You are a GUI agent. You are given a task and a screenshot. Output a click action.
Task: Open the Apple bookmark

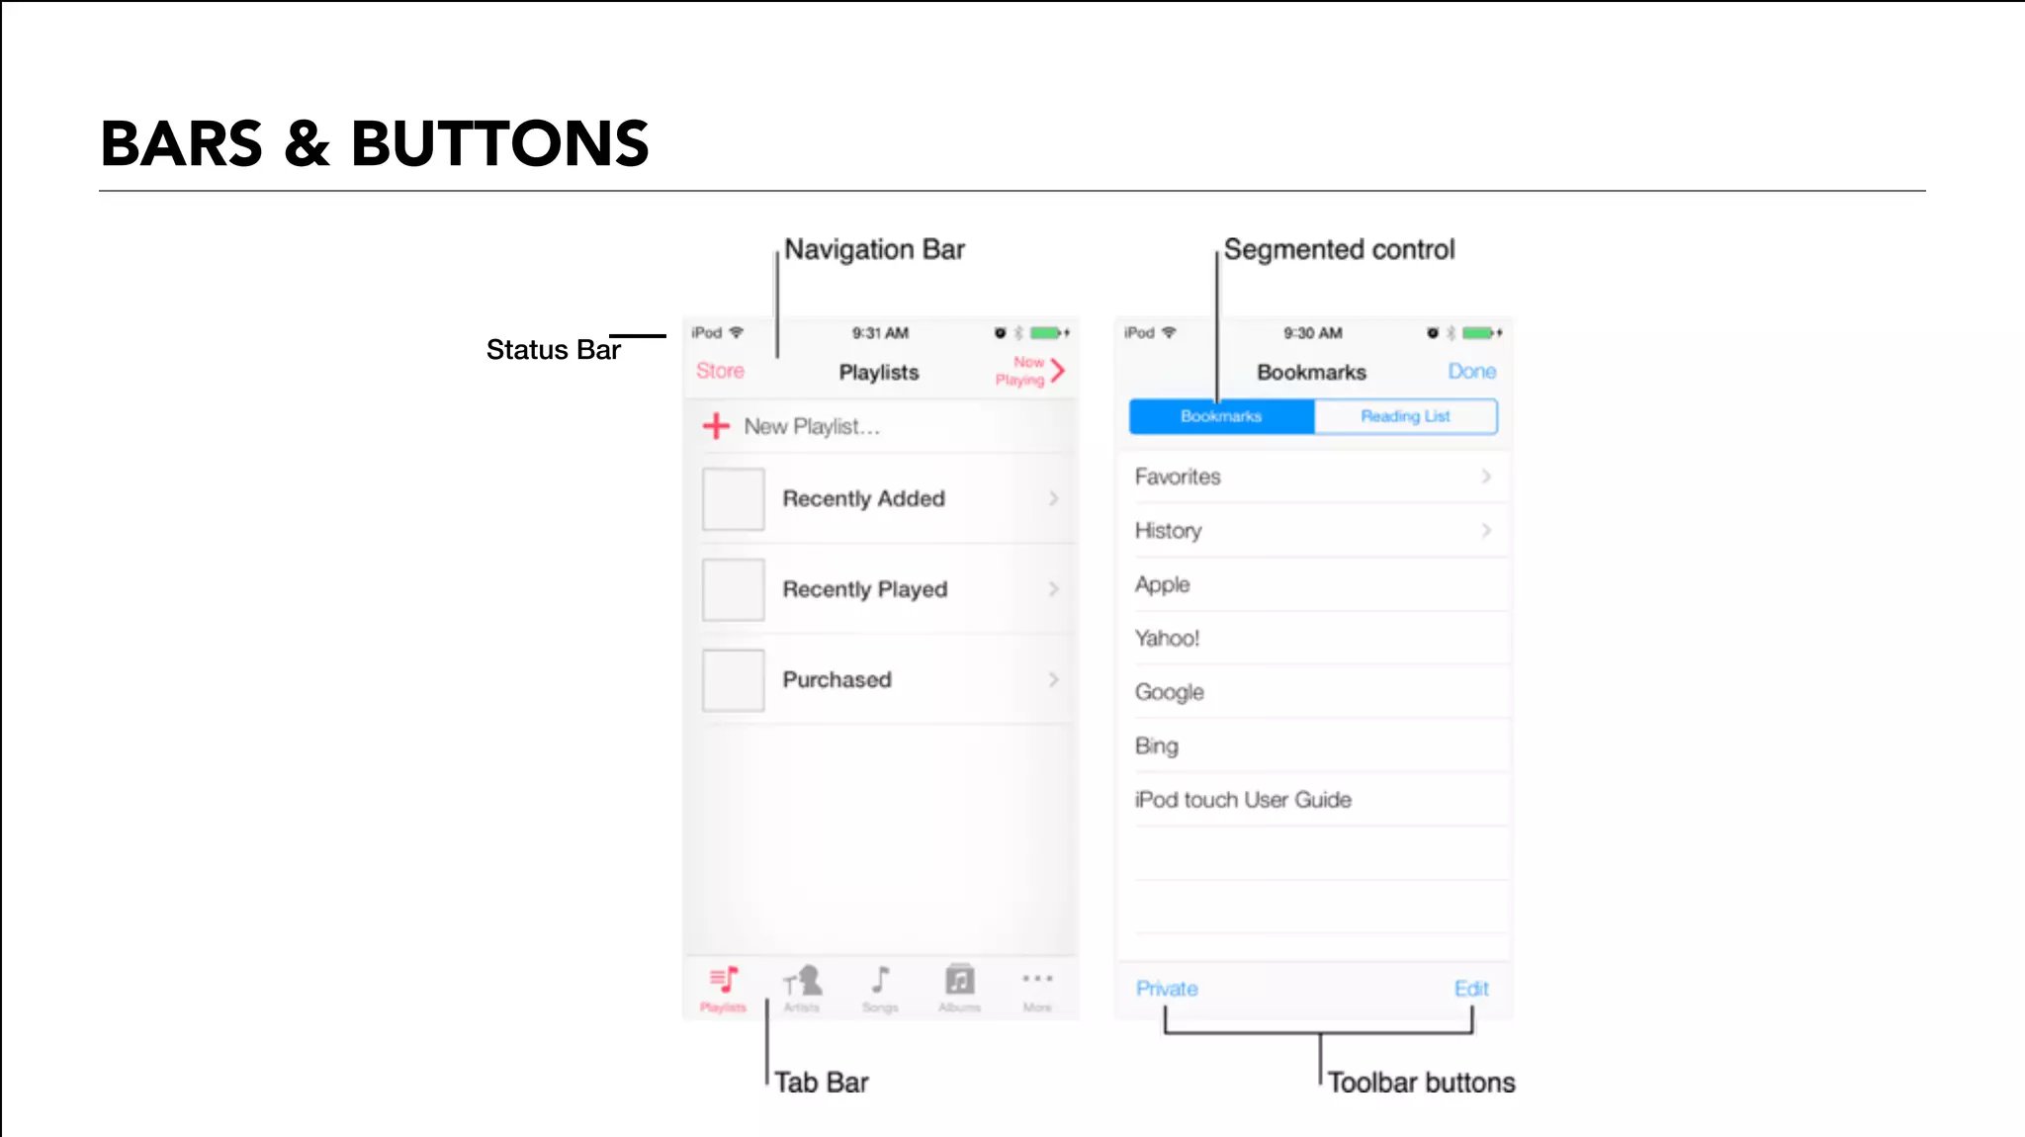[x=1313, y=584]
